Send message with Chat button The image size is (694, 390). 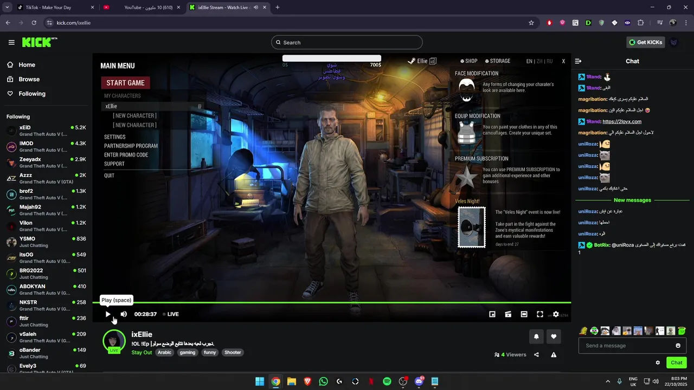point(677,363)
